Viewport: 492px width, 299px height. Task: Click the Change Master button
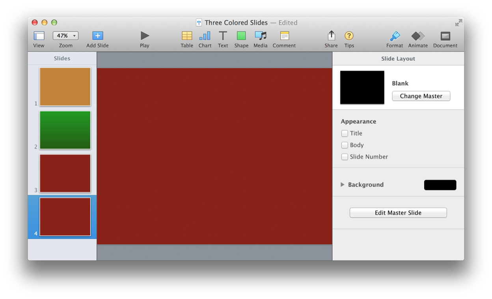pos(421,96)
